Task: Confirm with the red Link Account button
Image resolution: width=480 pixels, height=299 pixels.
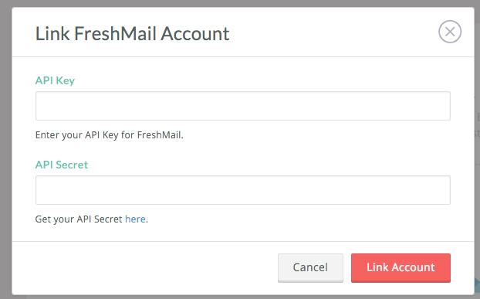Action: (401, 267)
